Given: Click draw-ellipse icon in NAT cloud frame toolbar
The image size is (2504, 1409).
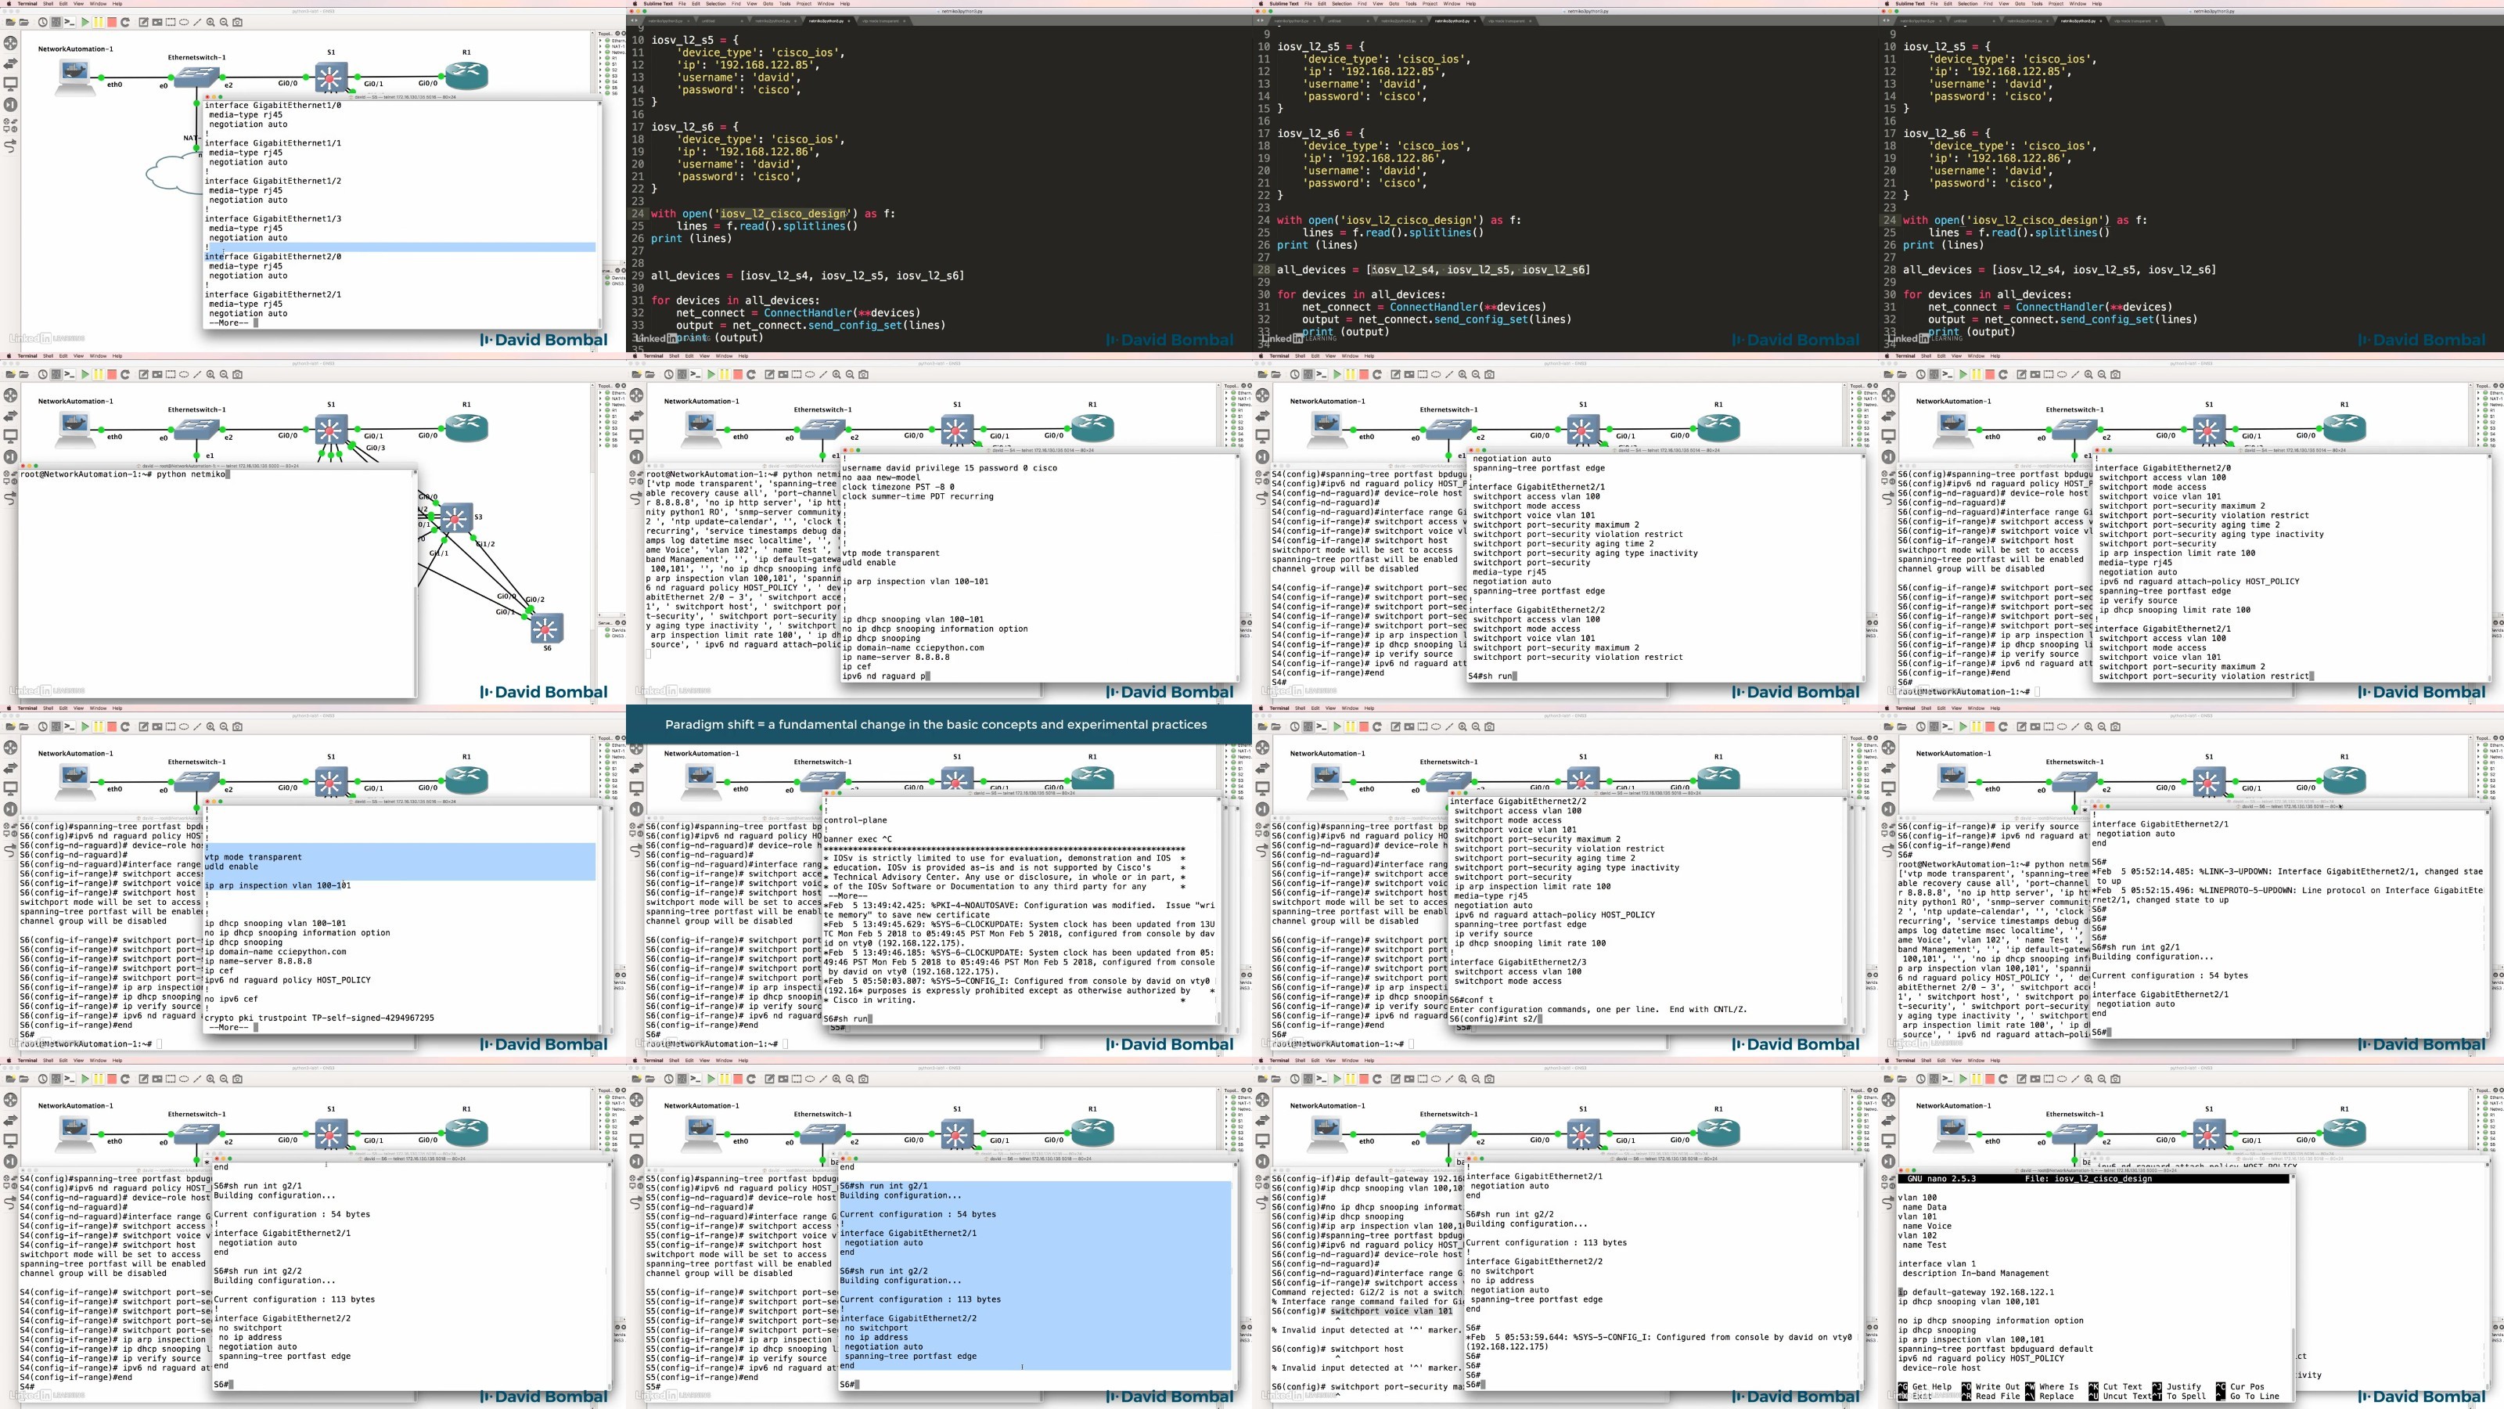Looking at the screenshot, I should [184, 21].
